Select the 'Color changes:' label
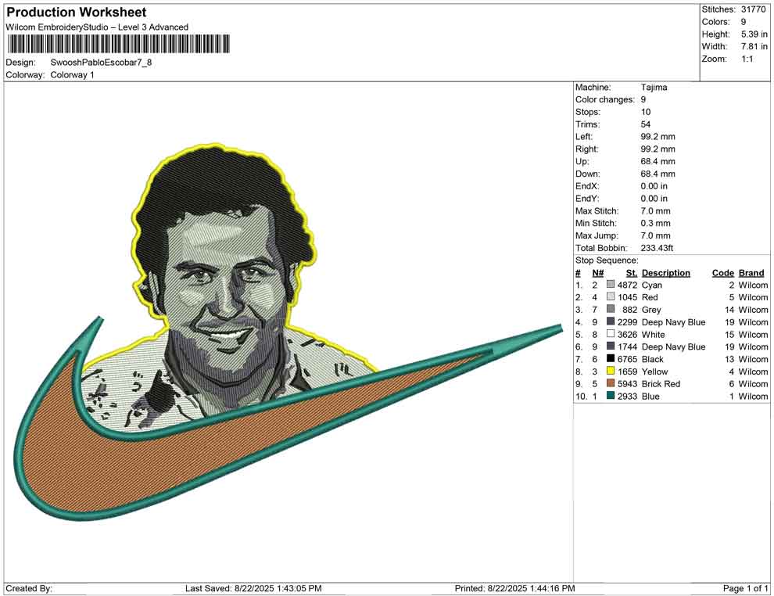 click(x=604, y=100)
